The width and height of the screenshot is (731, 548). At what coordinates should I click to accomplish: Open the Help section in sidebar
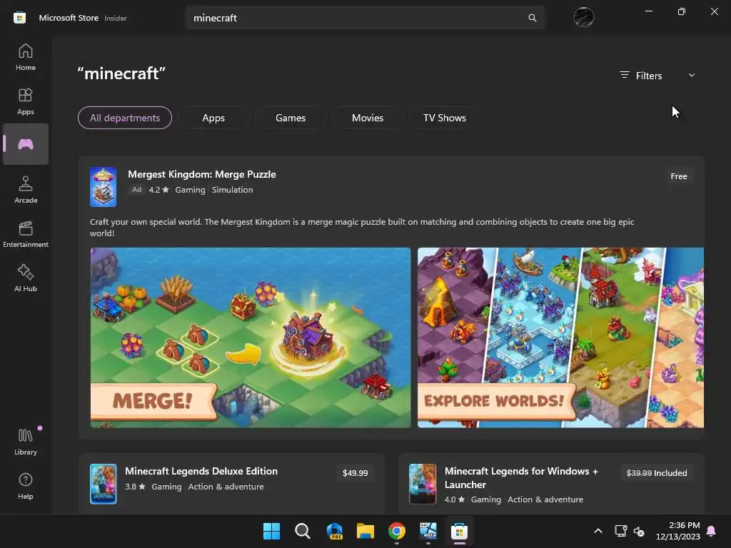(25, 486)
